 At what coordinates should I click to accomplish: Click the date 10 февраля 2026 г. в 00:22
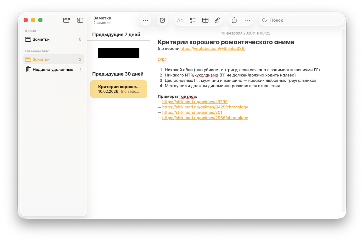(246, 33)
